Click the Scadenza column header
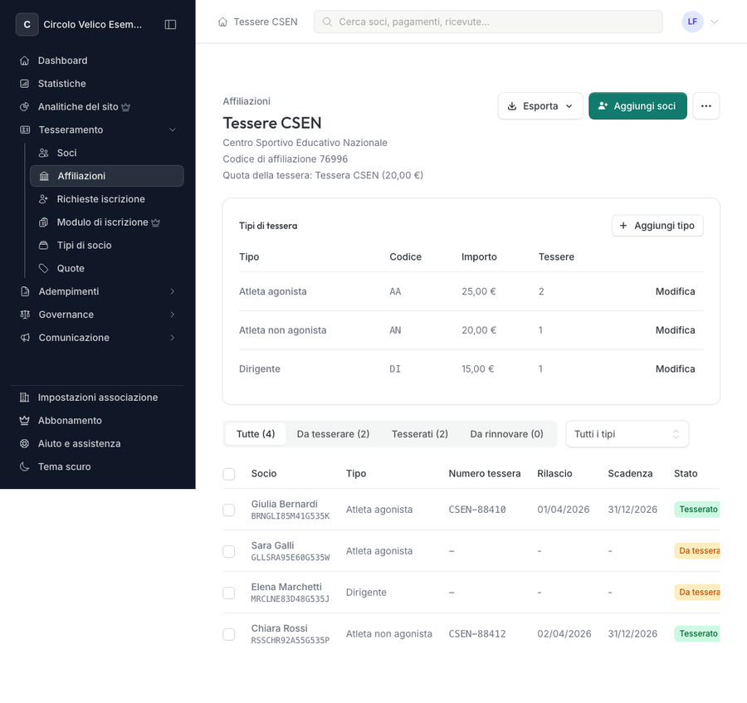 (x=630, y=474)
